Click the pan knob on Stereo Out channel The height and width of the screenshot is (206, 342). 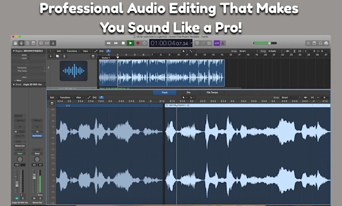coord(37,159)
